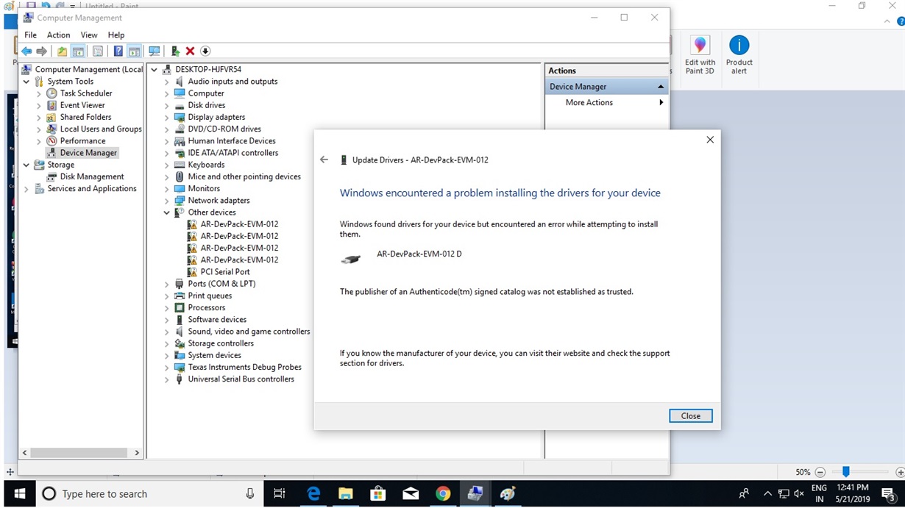Click the Paint zoom slider handle
Viewport: 905px width, 508px height.
click(x=846, y=472)
